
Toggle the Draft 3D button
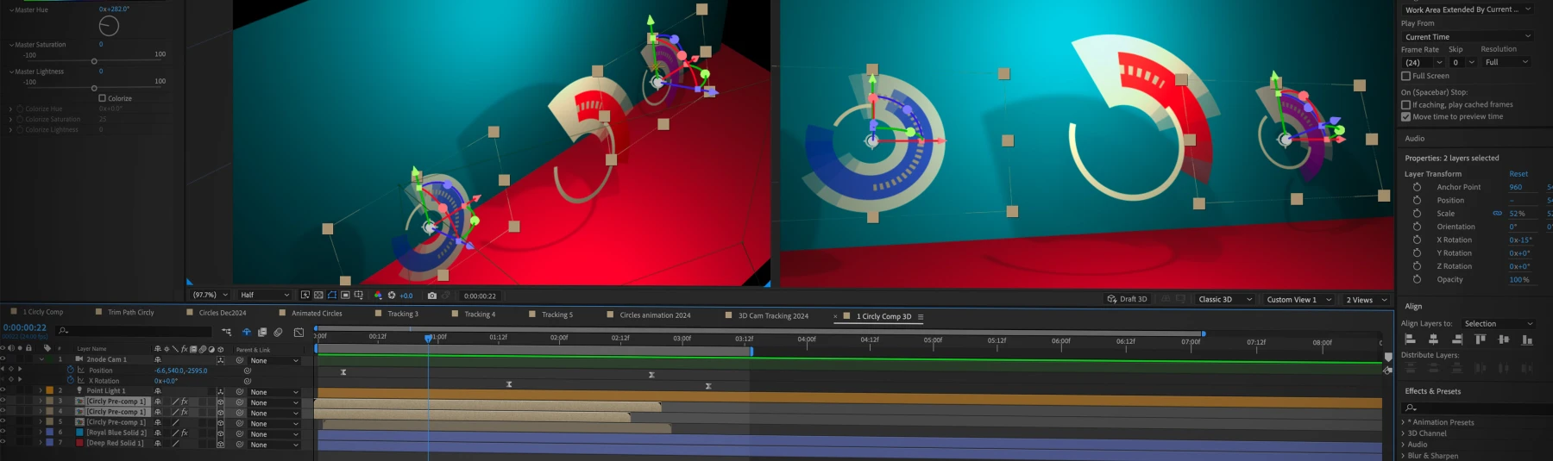1127,299
